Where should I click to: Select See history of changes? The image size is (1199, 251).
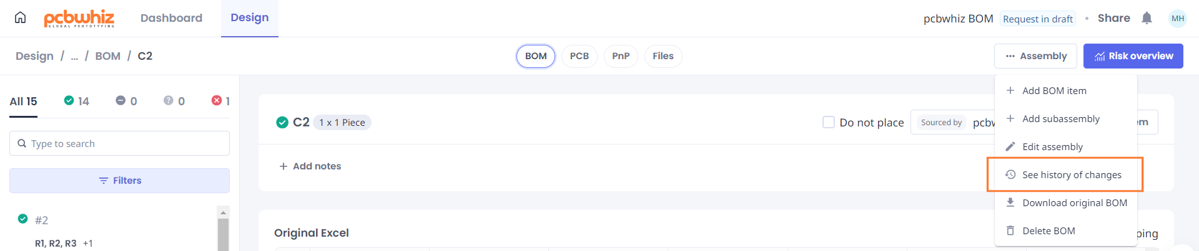pyautogui.click(x=1065, y=175)
